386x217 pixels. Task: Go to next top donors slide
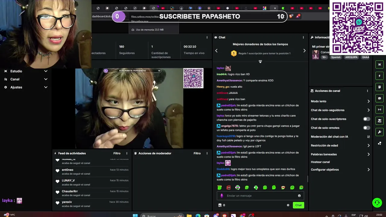pos(304,51)
